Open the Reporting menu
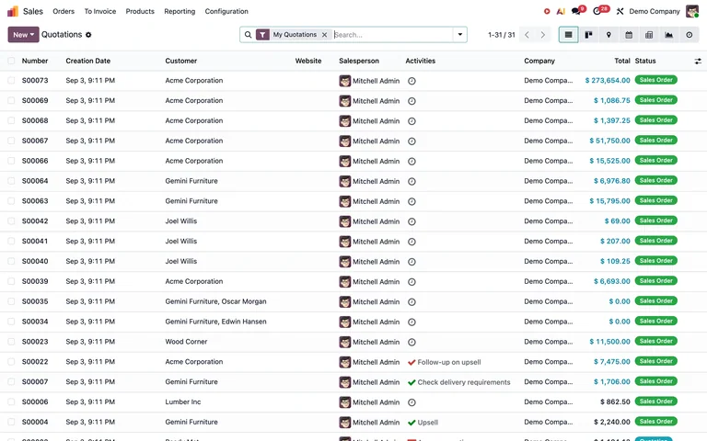Image resolution: width=707 pixels, height=441 pixels. (x=180, y=11)
